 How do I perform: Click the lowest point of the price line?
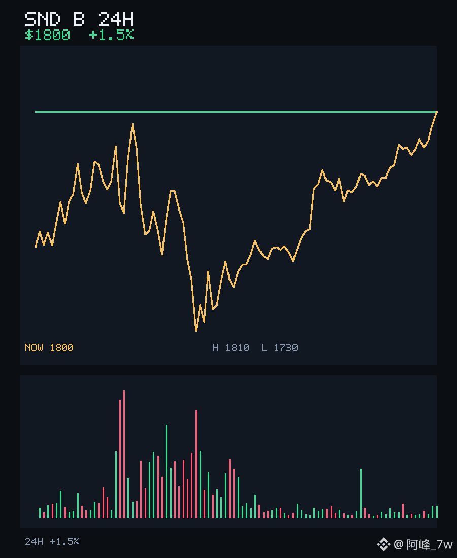196,331
